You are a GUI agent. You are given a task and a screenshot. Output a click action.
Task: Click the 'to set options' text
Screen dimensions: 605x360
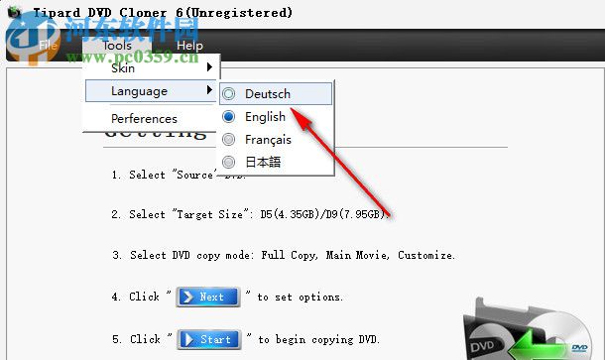point(300,298)
